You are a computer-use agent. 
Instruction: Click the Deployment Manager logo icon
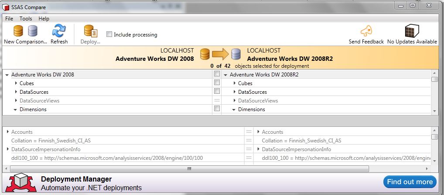pos(20,183)
